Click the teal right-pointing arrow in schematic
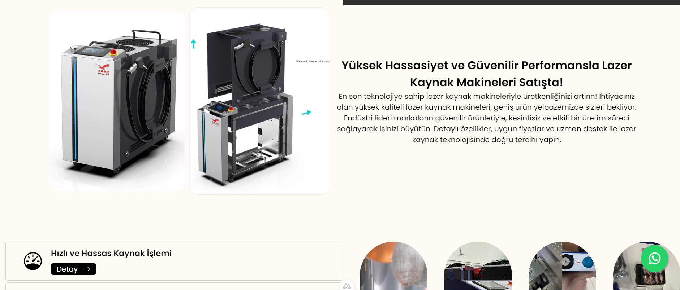The height and width of the screenshot is (290, 680). [x=306, y=113]
